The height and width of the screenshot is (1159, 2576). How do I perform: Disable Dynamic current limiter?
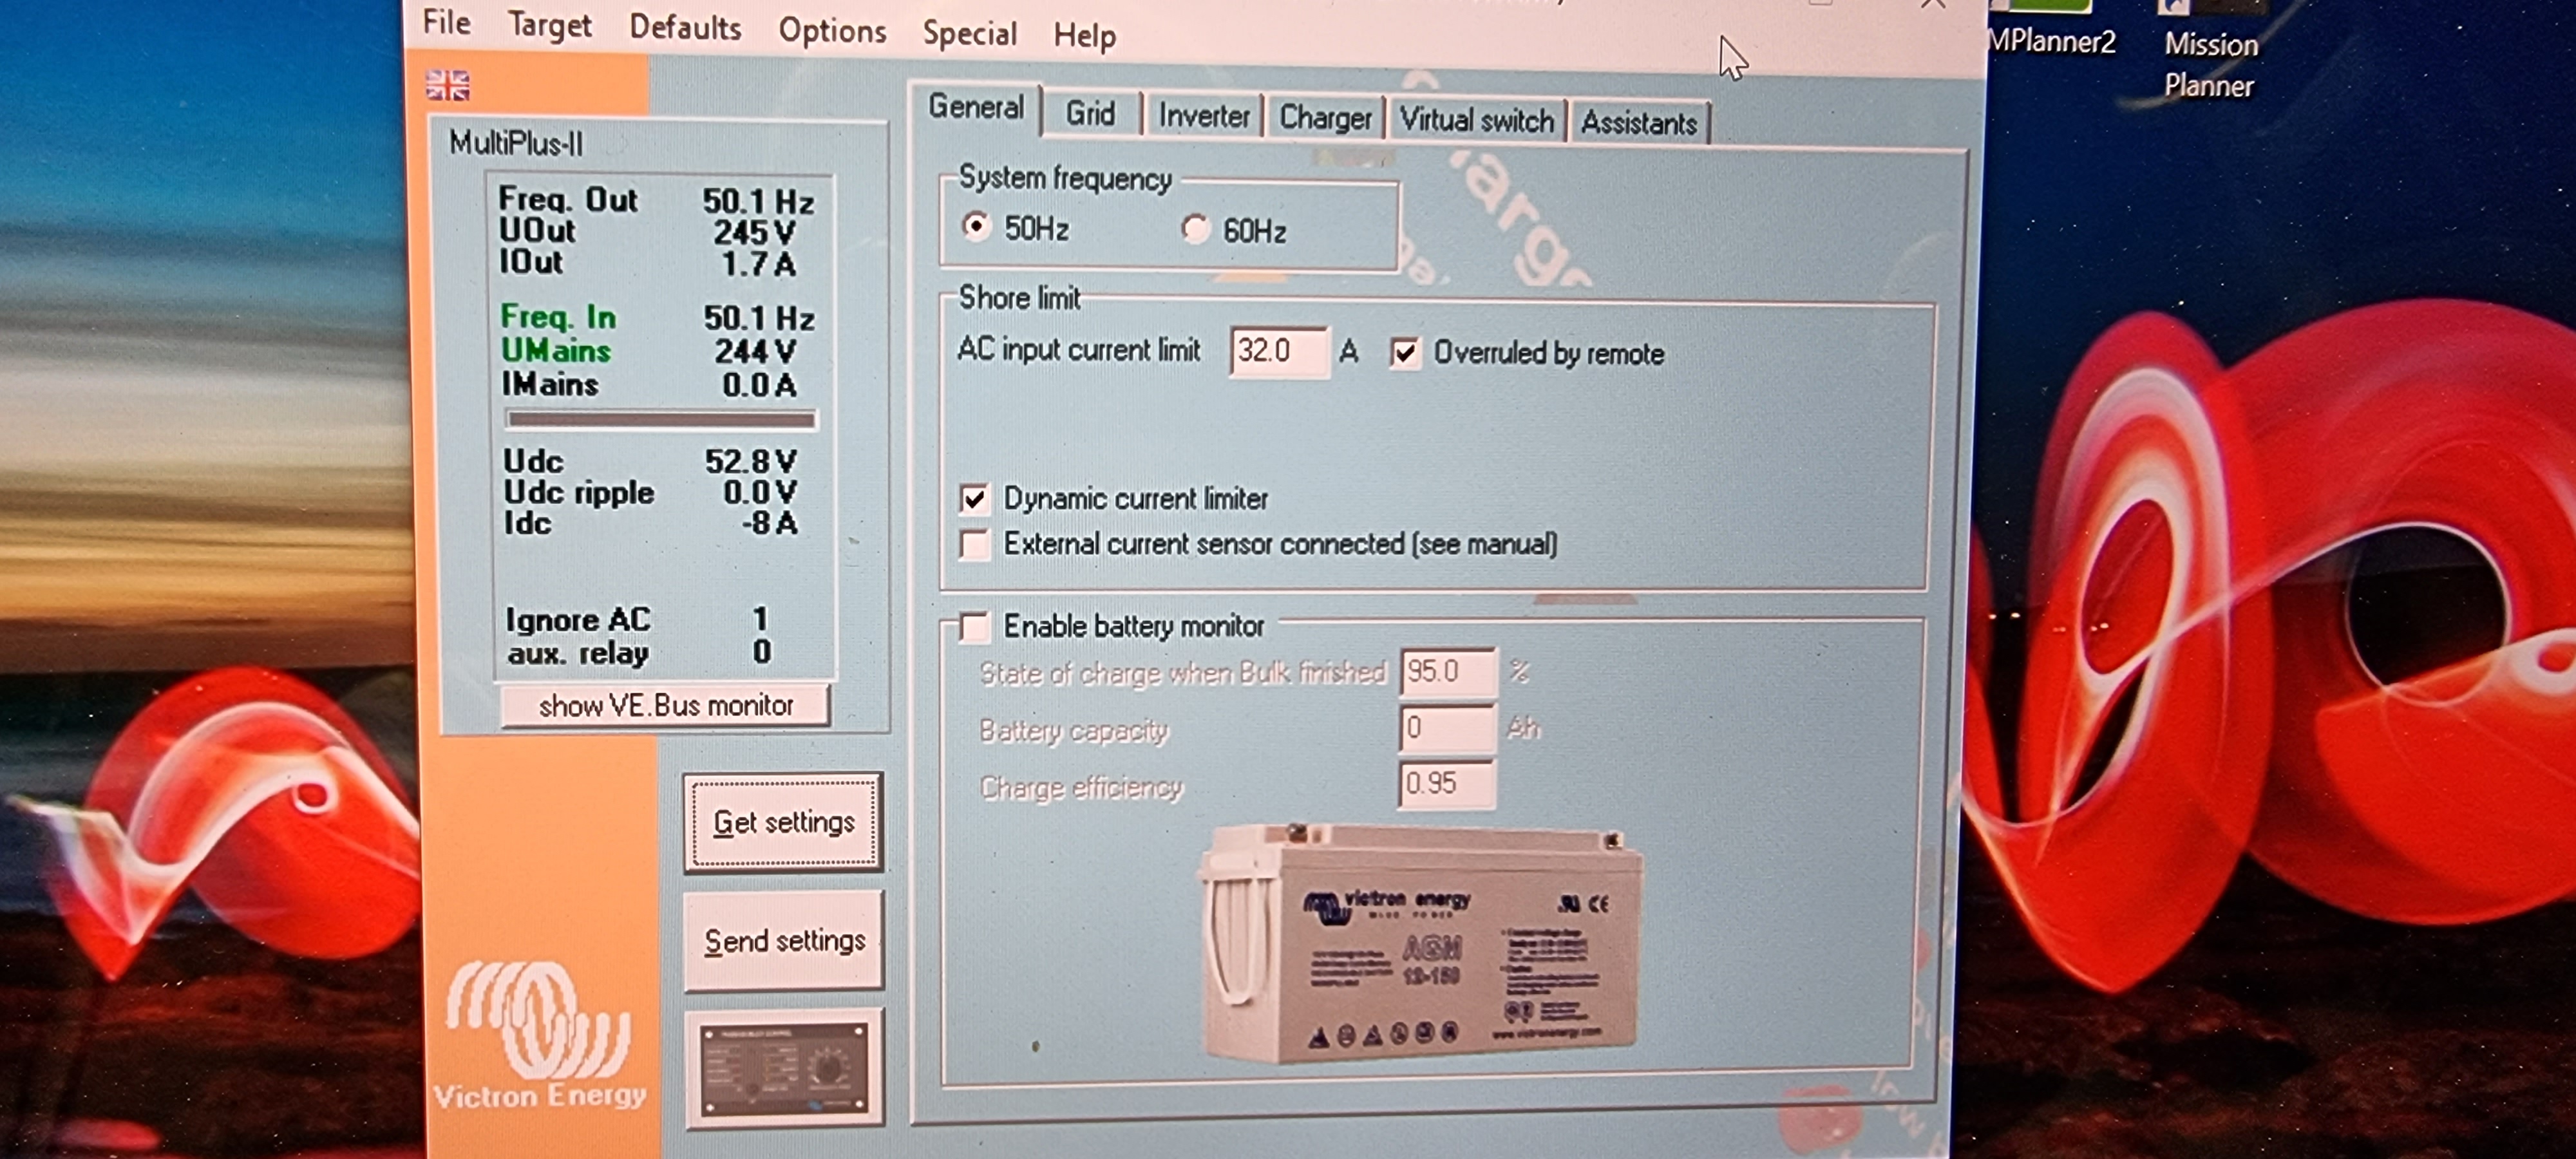[974, 498]
